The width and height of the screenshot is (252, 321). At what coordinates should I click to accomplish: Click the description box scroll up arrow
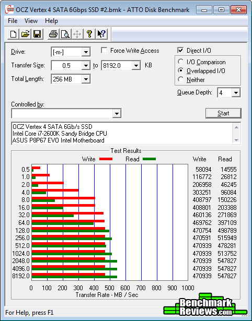[x=236, y=127]
